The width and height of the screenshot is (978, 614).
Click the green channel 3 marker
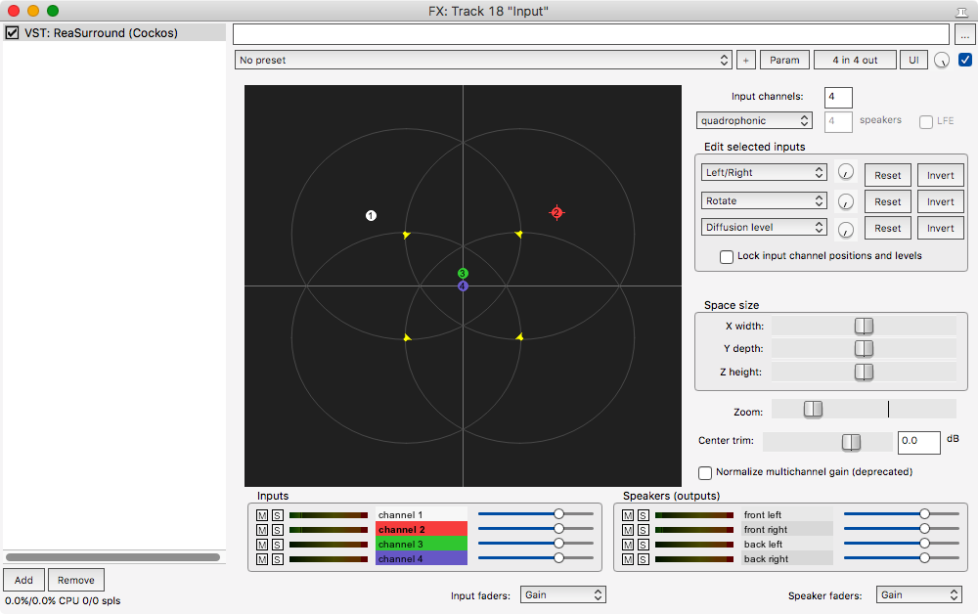pos(463,274)
